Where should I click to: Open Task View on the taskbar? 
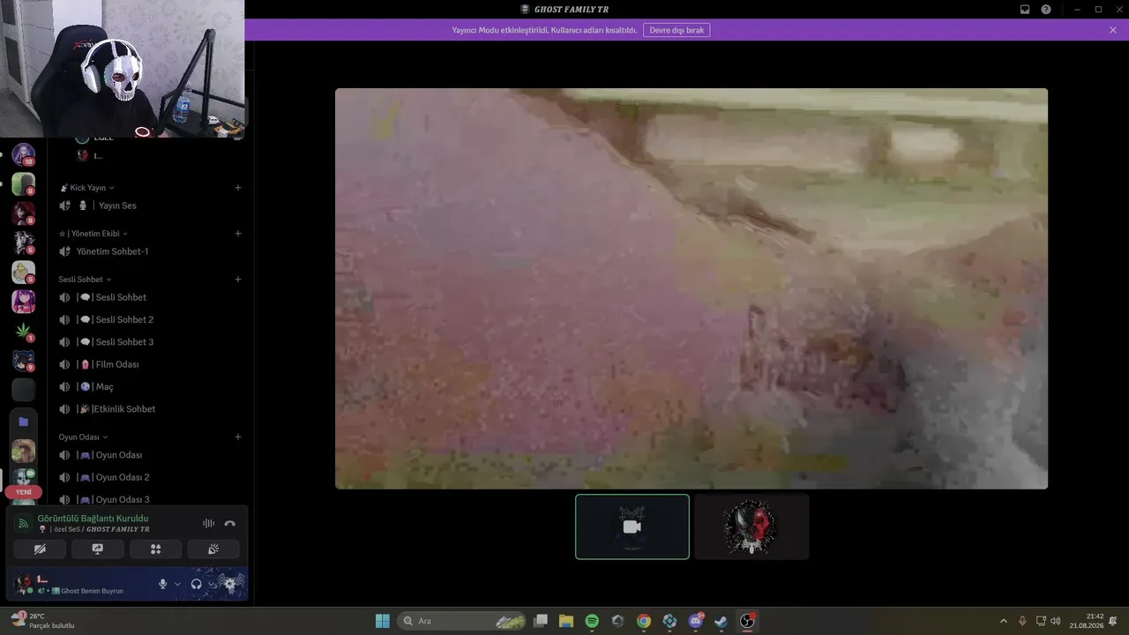coord(541,621)
